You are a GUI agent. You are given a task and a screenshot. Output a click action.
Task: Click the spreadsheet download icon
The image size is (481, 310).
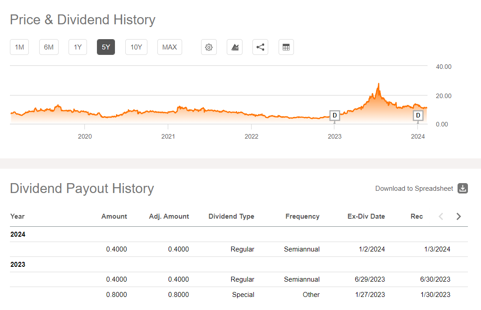pos(463,189)
